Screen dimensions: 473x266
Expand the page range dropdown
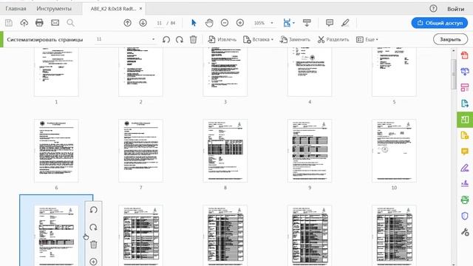point(153,39)
